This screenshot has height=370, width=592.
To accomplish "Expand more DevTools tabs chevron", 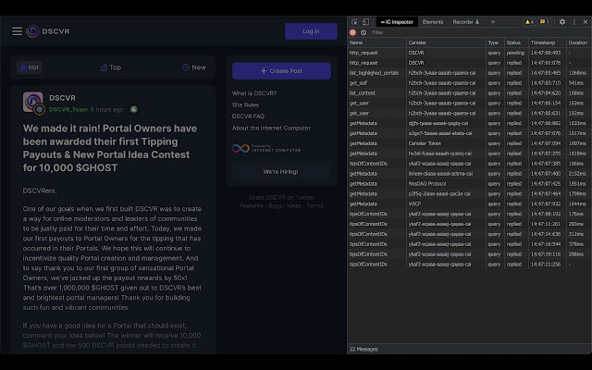I will 493,22.
